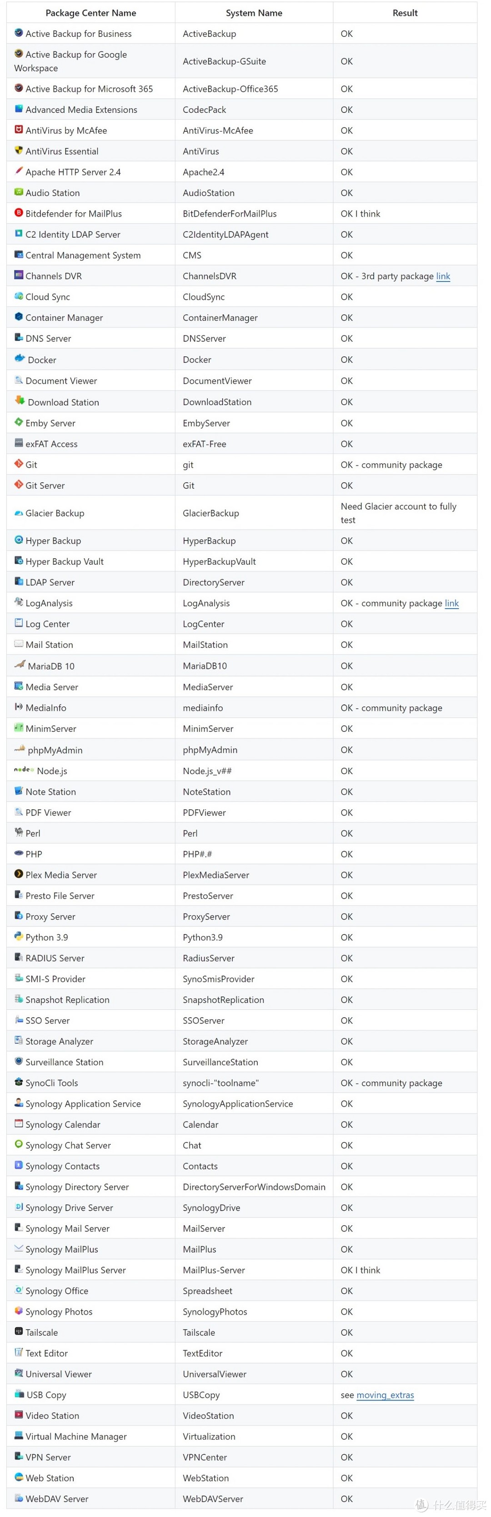Click the Node.js logo icon
Screen dimensions: 491x1517
tap(24, 770)
